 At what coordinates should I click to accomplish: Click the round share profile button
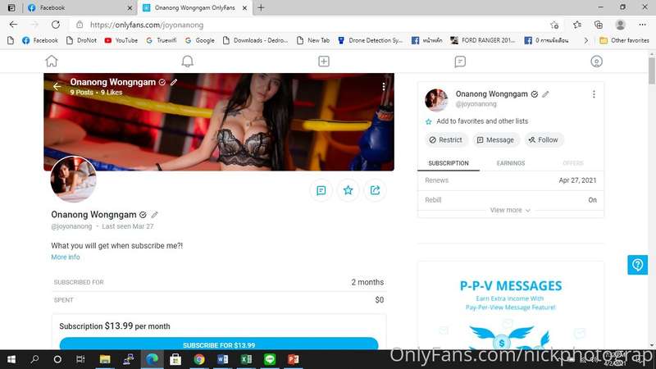[x=375, y=190]
